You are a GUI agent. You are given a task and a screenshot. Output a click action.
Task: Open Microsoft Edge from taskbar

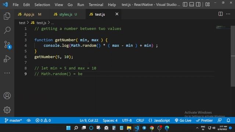click(x=167, y=128)
